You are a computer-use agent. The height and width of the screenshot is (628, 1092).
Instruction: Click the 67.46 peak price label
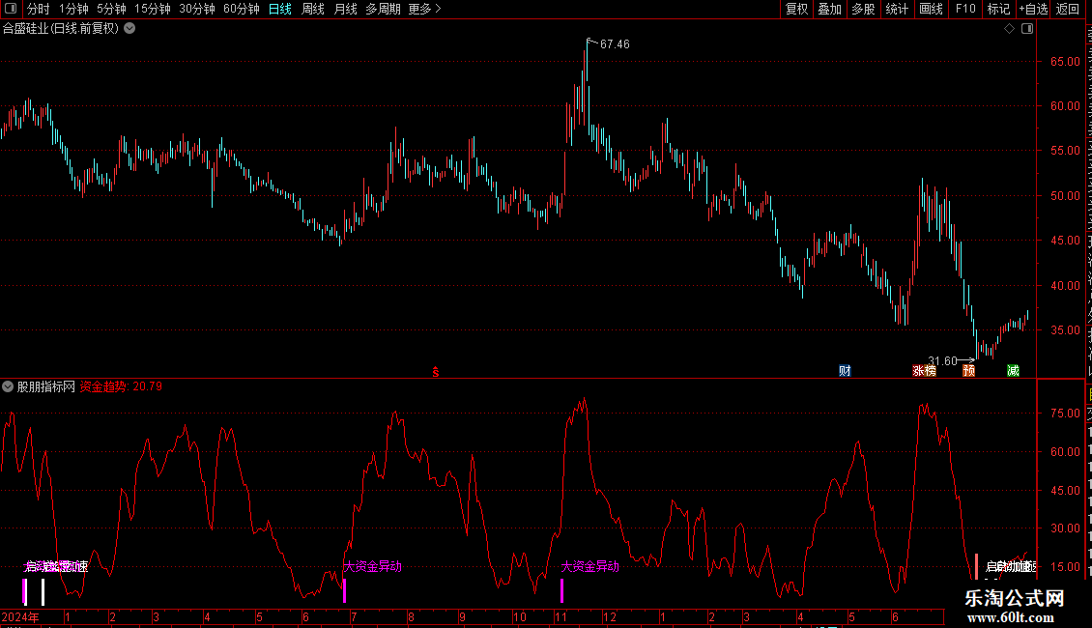coord(615,43)
